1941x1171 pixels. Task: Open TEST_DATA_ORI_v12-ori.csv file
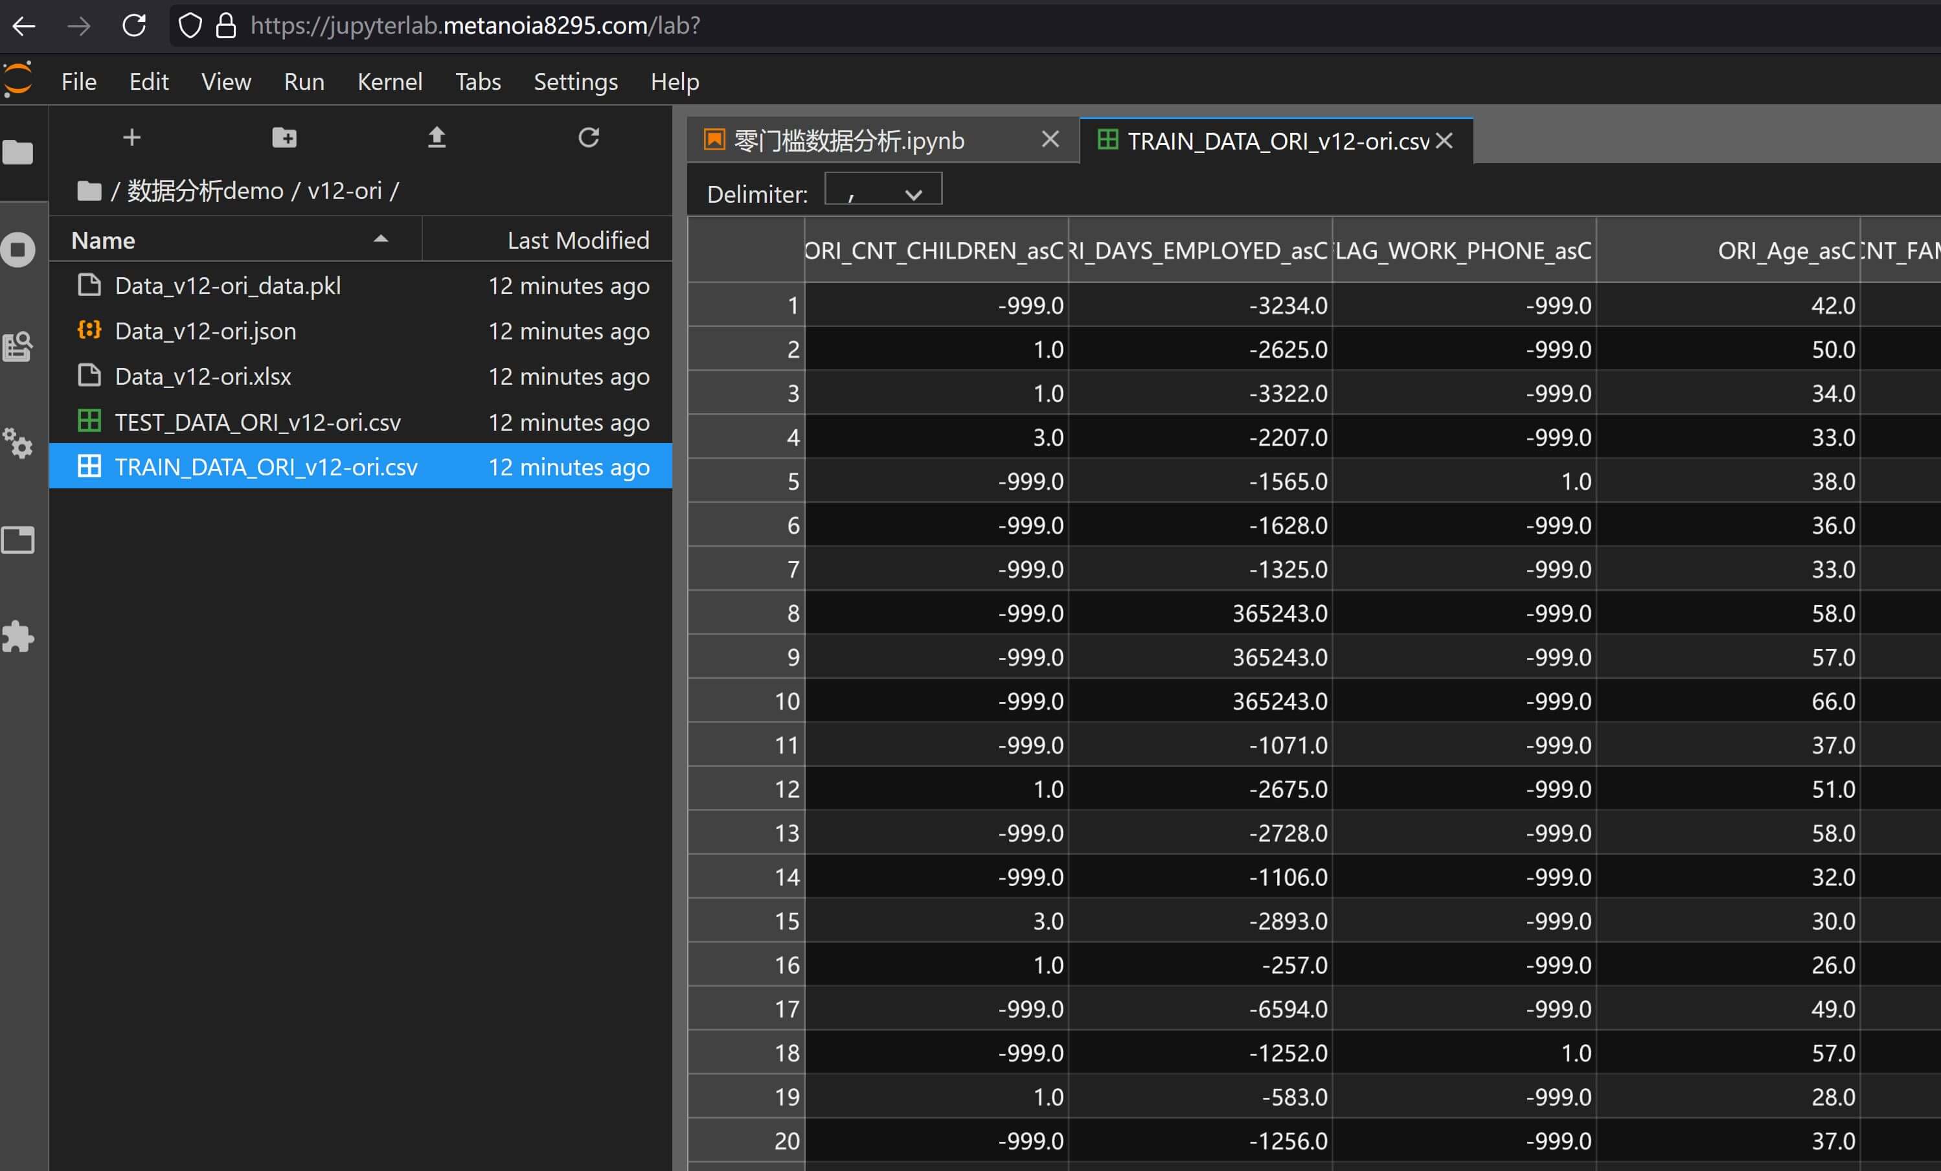pos(258,422)
